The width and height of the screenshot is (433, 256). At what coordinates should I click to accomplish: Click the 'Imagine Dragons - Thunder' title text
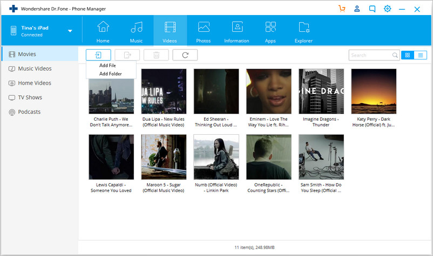tap(321, 122)
